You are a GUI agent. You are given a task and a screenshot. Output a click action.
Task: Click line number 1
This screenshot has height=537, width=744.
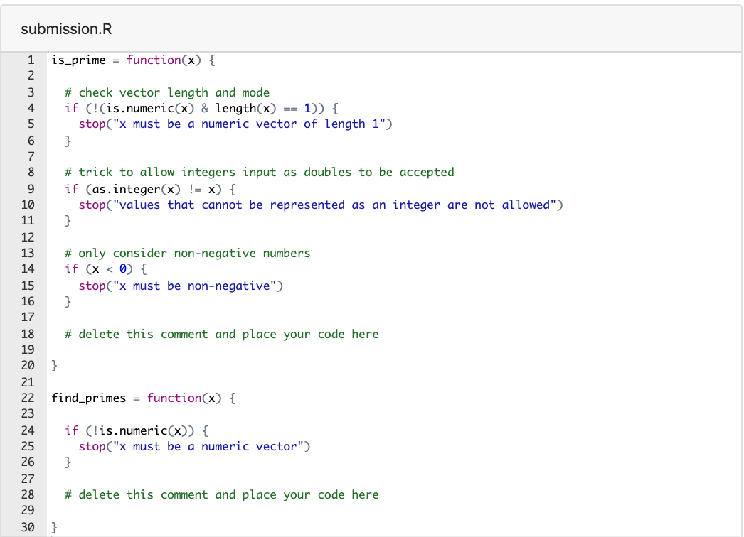click(30, 60)
